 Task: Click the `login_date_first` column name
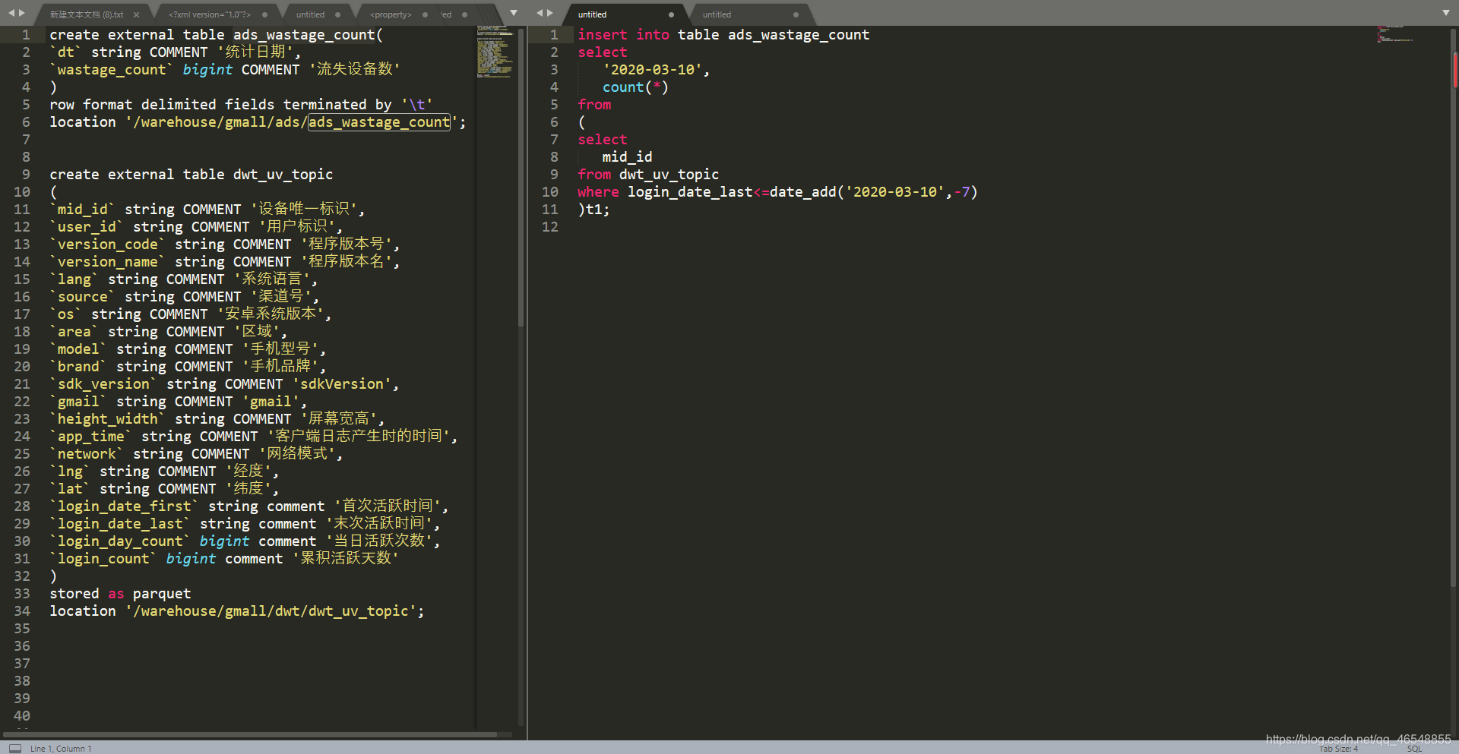[x=125, y=506]
